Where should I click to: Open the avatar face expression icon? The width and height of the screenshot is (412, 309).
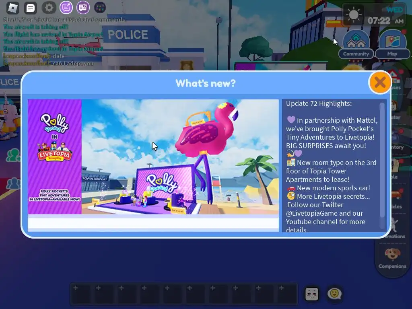click(x=312, y=294)
